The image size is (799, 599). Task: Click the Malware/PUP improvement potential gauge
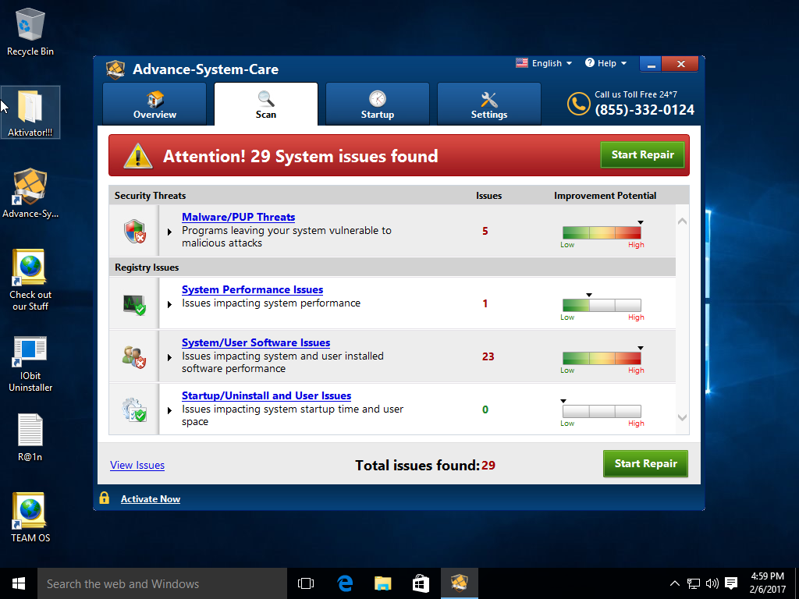tap(602, 232)
